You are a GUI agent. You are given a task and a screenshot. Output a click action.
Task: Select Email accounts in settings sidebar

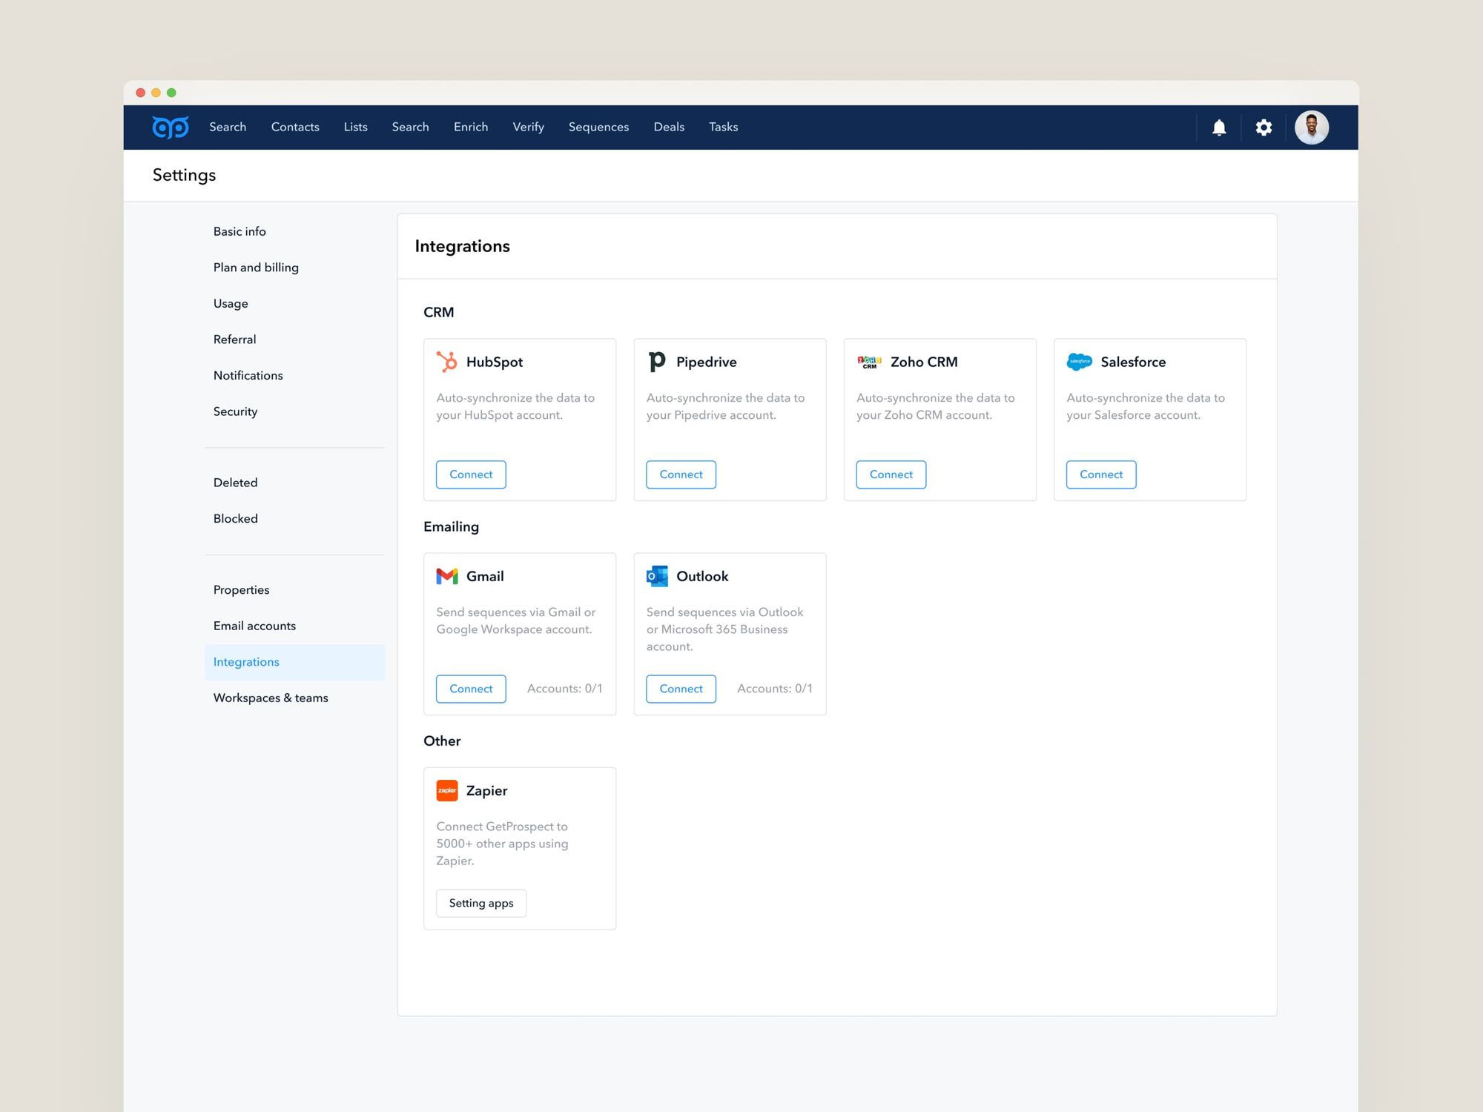tap(254, 626)
